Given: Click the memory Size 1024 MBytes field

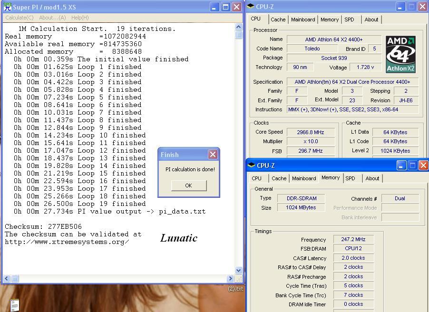Looking at the screenshot, I should coord(301,207).
